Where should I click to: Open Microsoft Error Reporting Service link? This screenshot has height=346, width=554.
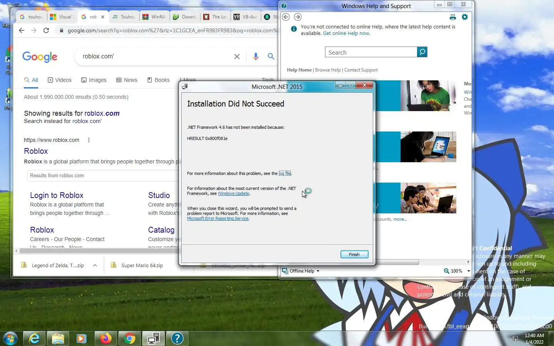[218, 218]
